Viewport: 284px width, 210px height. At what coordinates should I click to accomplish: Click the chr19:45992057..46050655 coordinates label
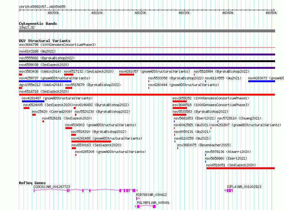[x=42, y=7]
